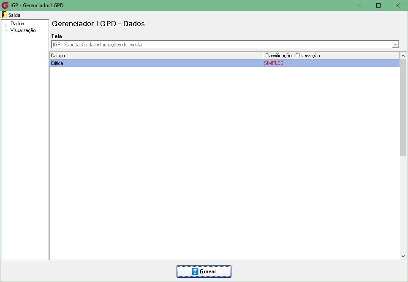This screenshot has height=282, width=408.
Task: Sort by the Campo column header
Action: tap(156, 56)
